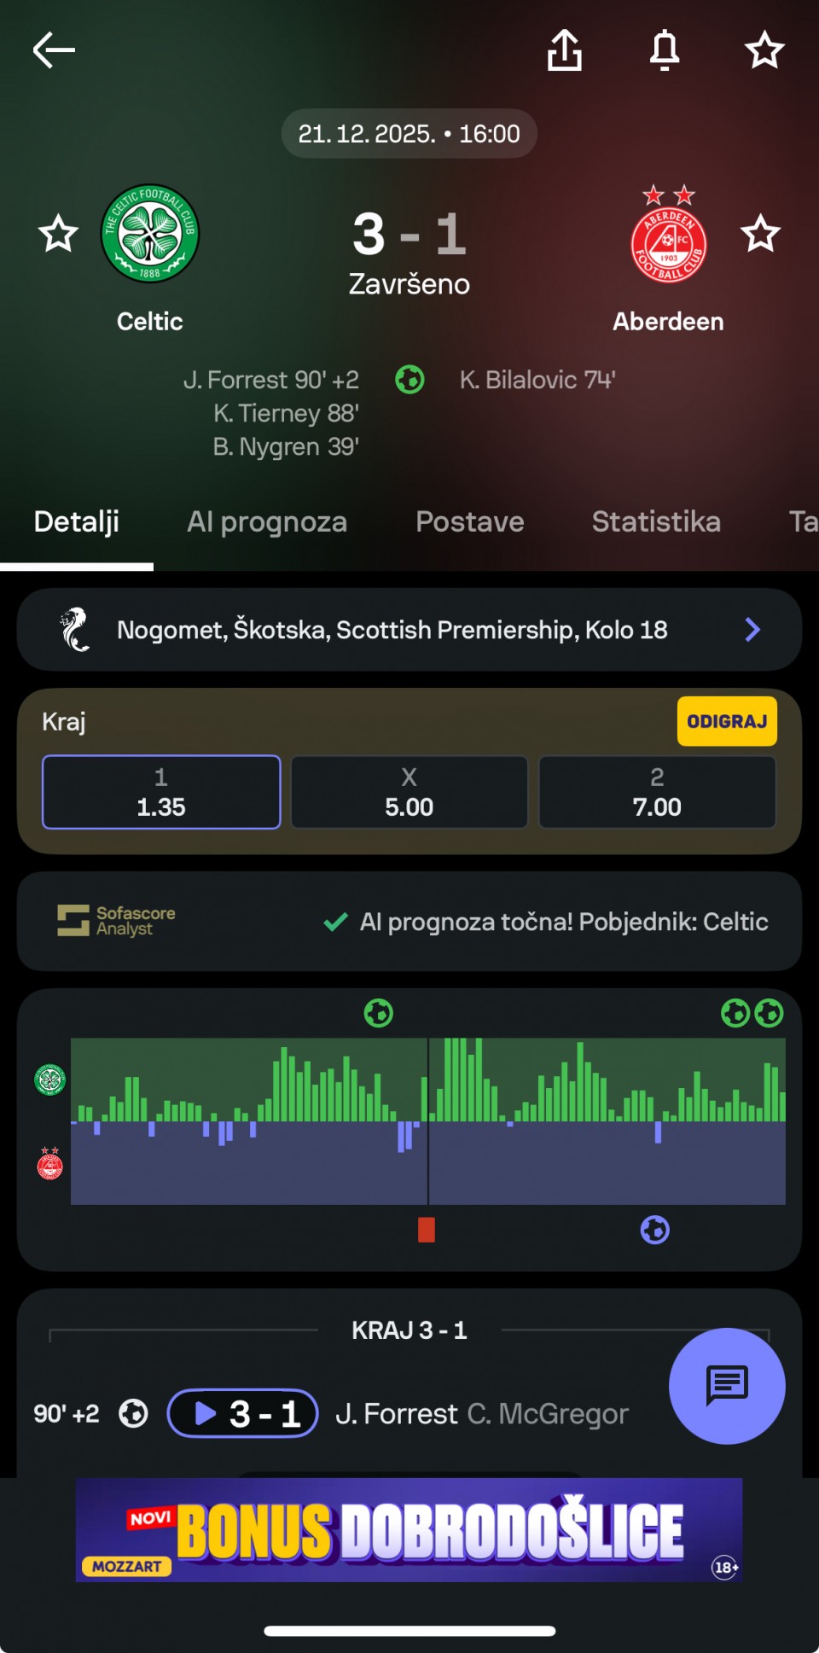Image resolution: width=819 pixels, height=1653 pixels.
Task: Open the chat bubble button
Action: (727, 1385)
